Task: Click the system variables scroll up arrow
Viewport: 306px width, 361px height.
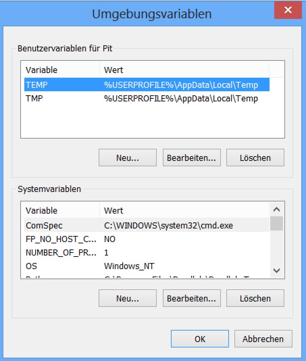Action: click(277, 209)
